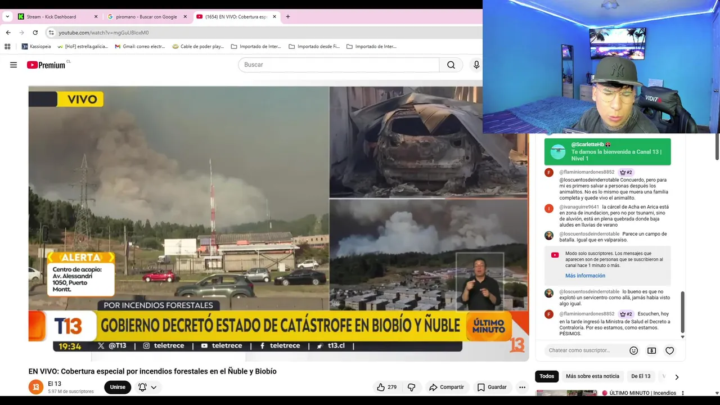
Task: Click the Chatear como suscriptor field
Action: [585, 350]
